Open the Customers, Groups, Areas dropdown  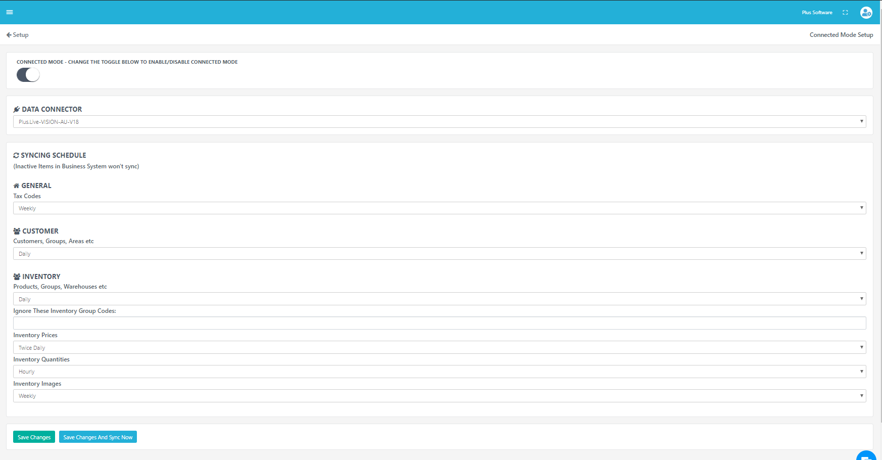pyautogui.click(x=439, y=254)
